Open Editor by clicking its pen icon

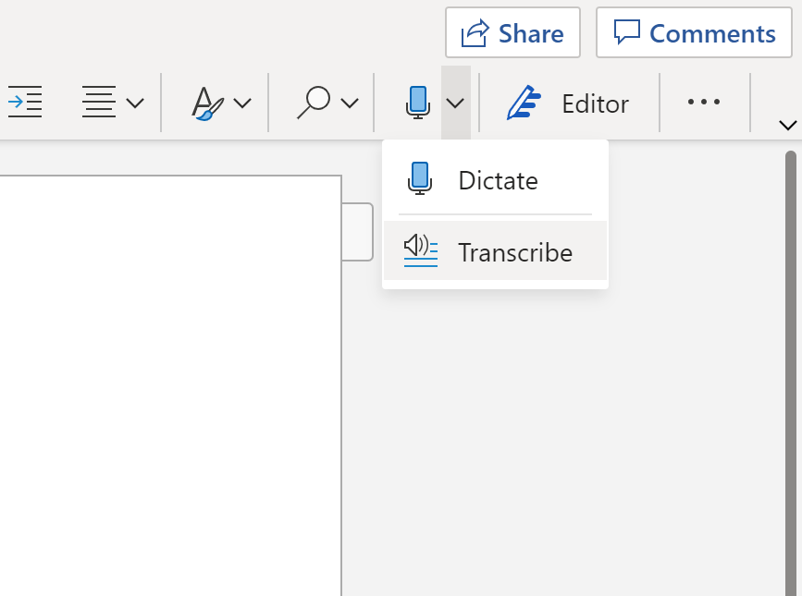524,103
